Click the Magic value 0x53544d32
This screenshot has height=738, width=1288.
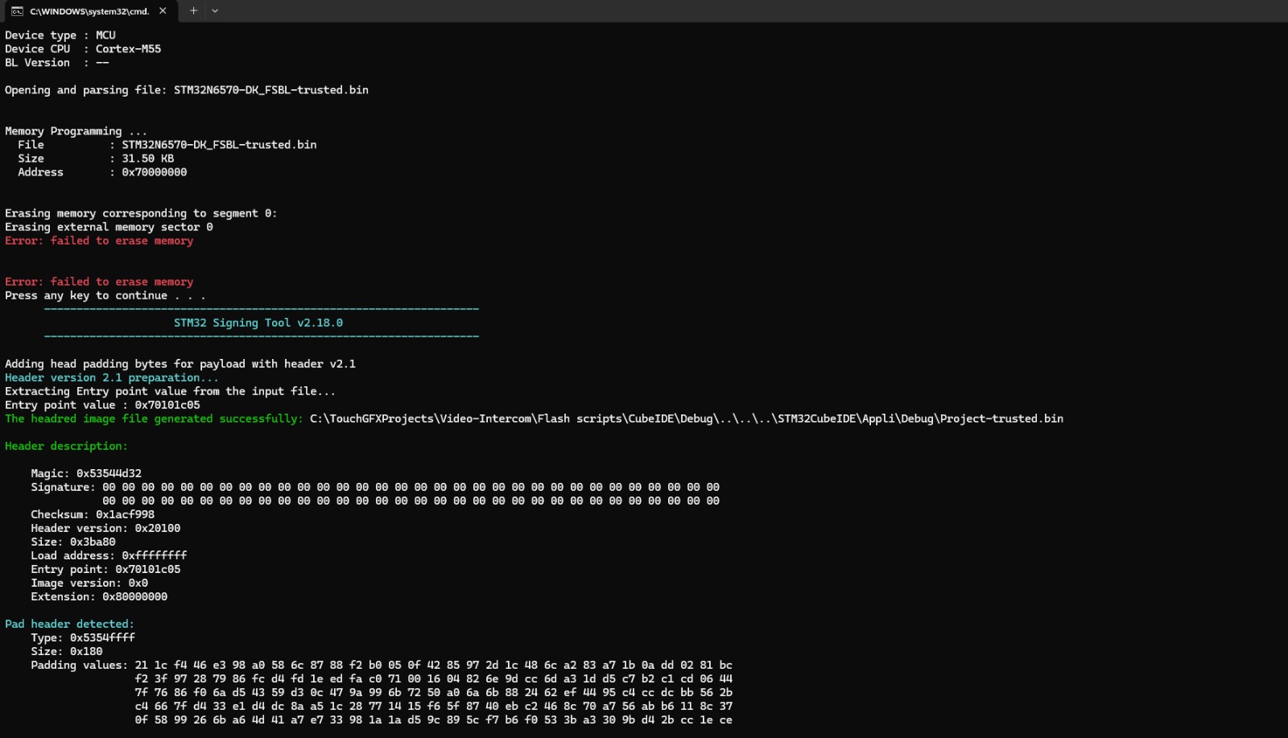coord(111,473)
